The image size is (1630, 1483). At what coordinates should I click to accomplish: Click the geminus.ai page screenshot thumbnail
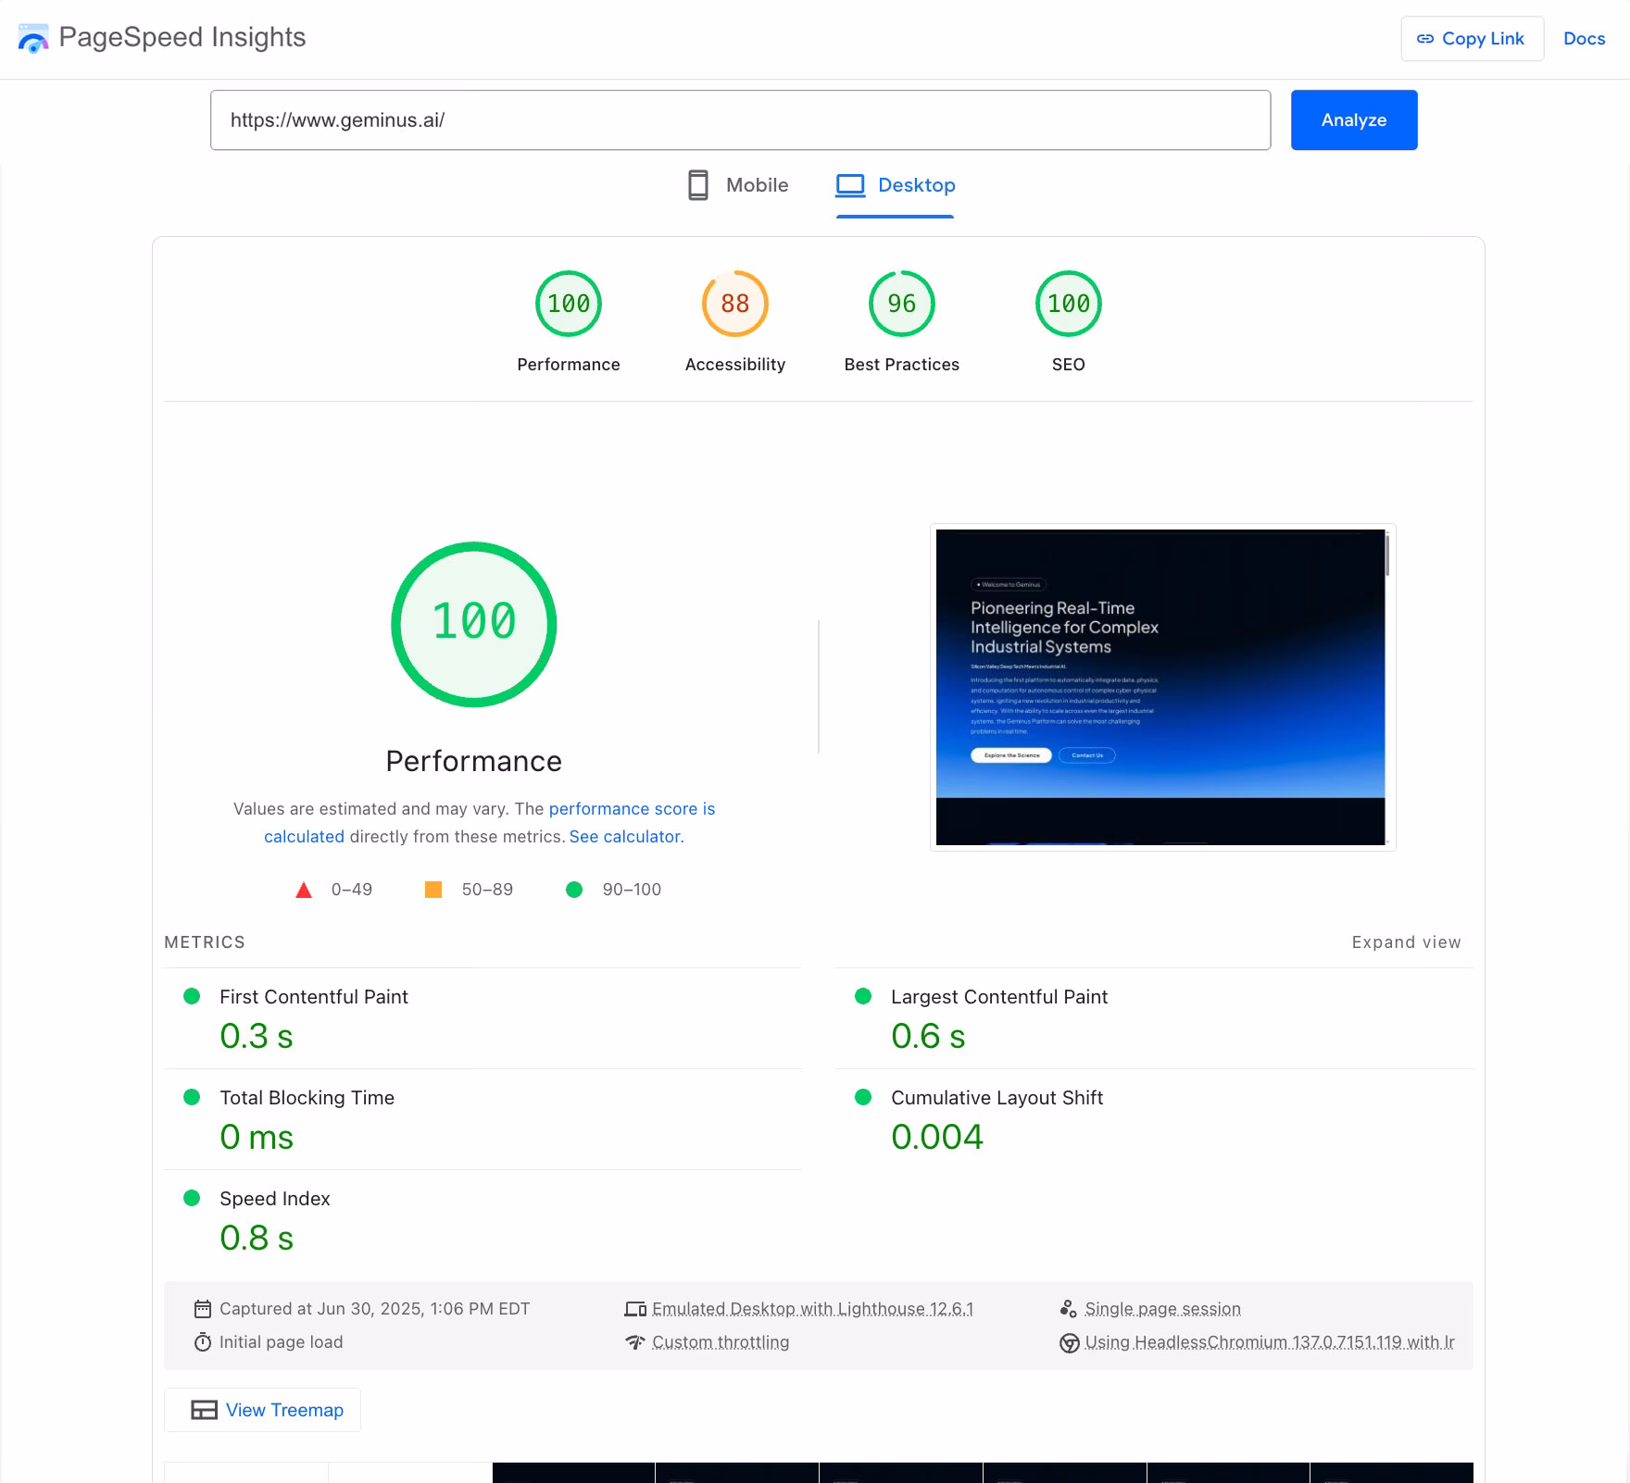coord(1163,687)
